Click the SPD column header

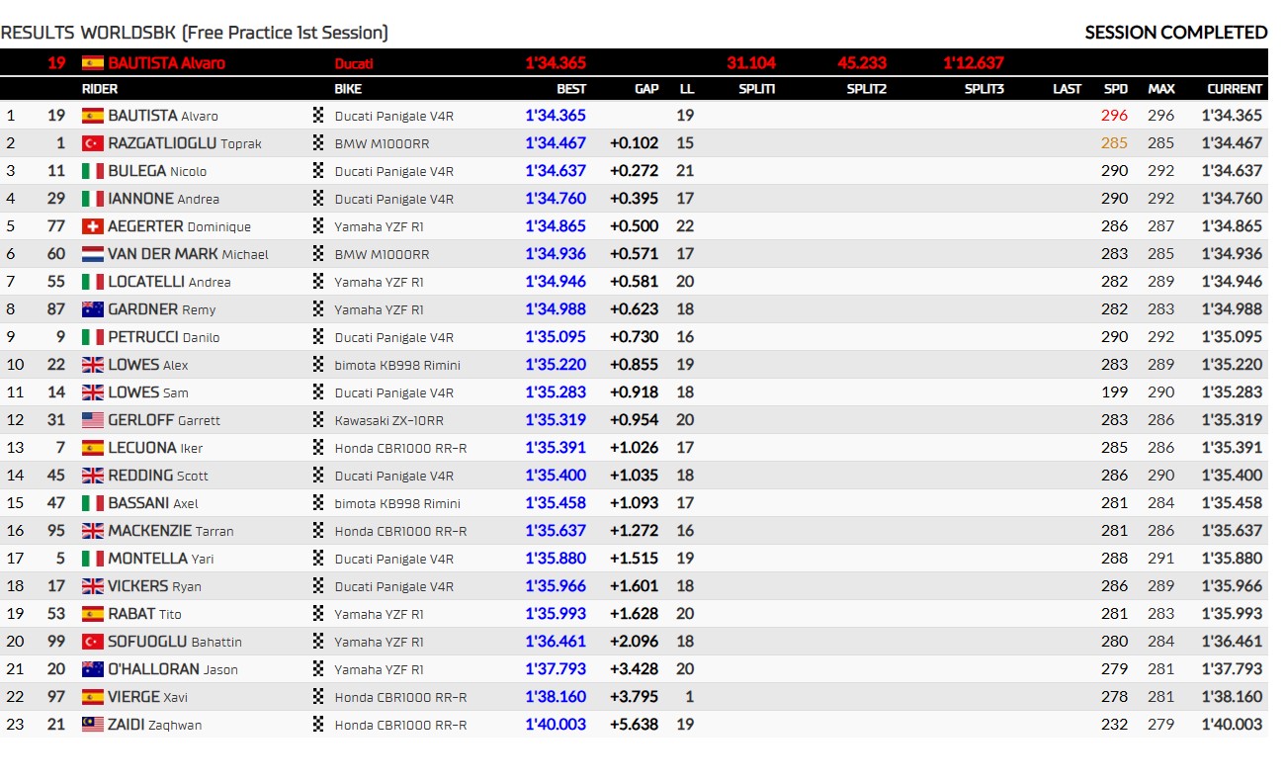1116,89
